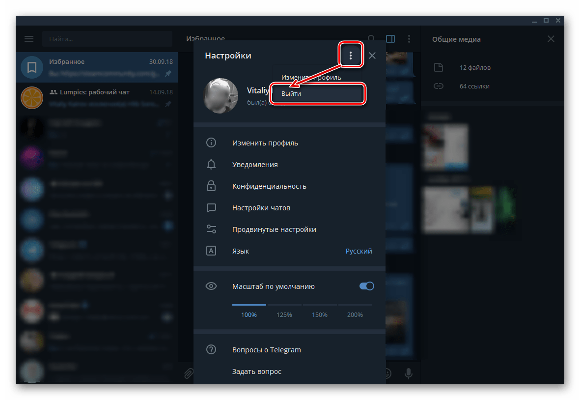Image resolution: width=580 pixels, height=400 pixels.
Task: Click date '30.09.18' on Избранное chat
Action: [161, 62]
